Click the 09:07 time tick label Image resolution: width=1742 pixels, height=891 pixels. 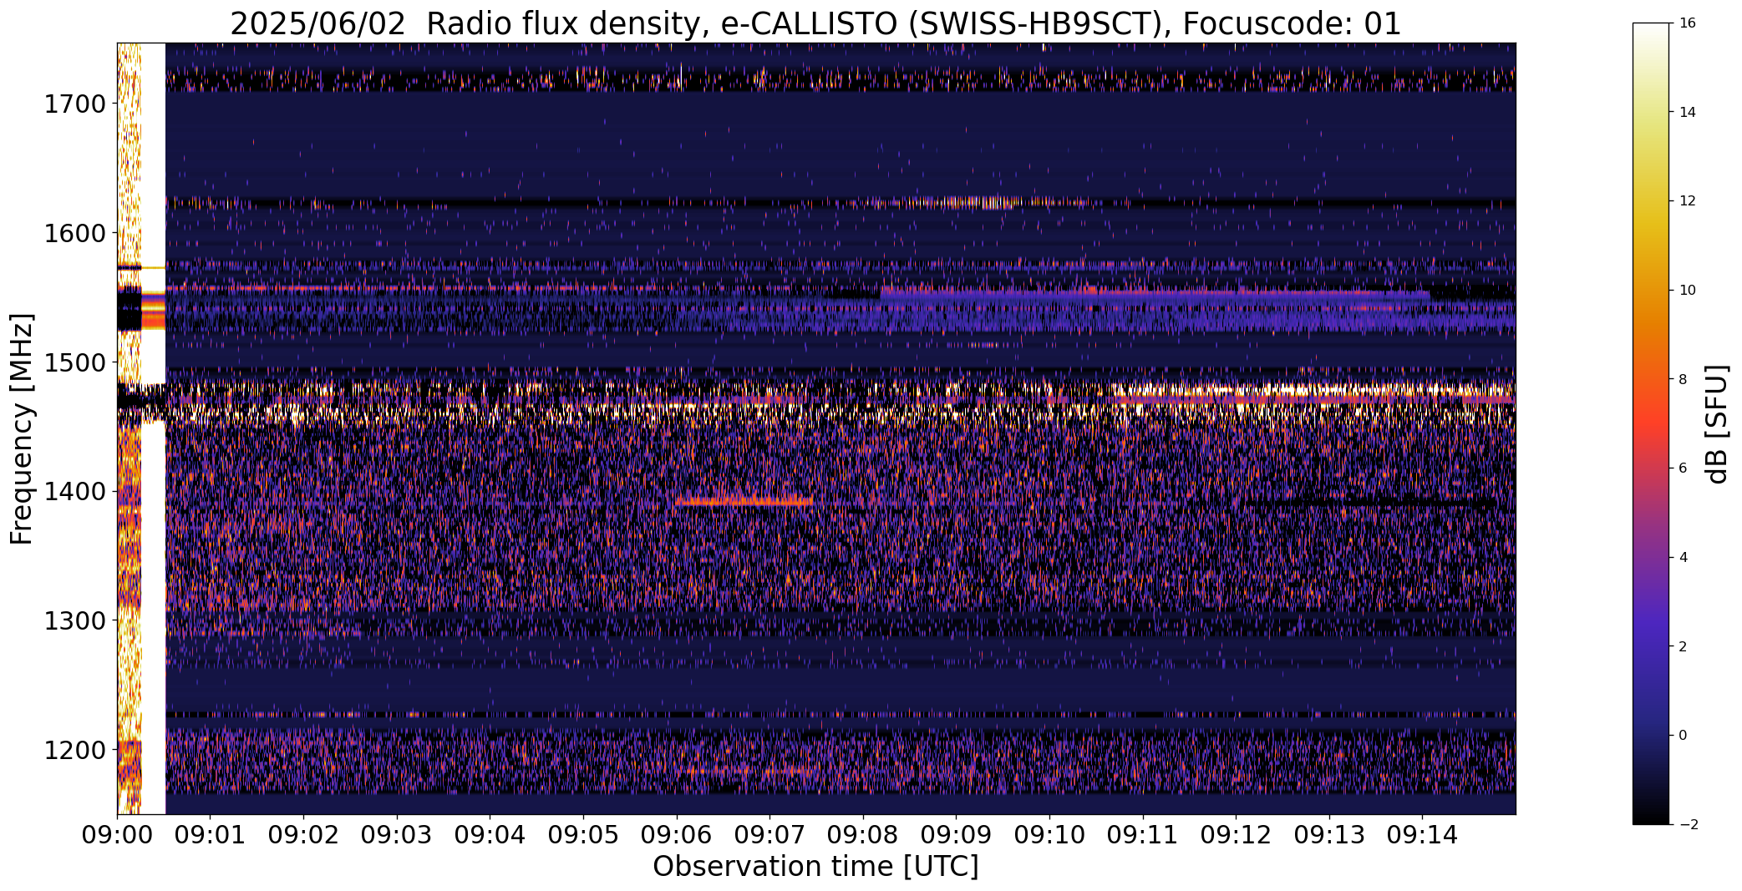click(769, 835)
